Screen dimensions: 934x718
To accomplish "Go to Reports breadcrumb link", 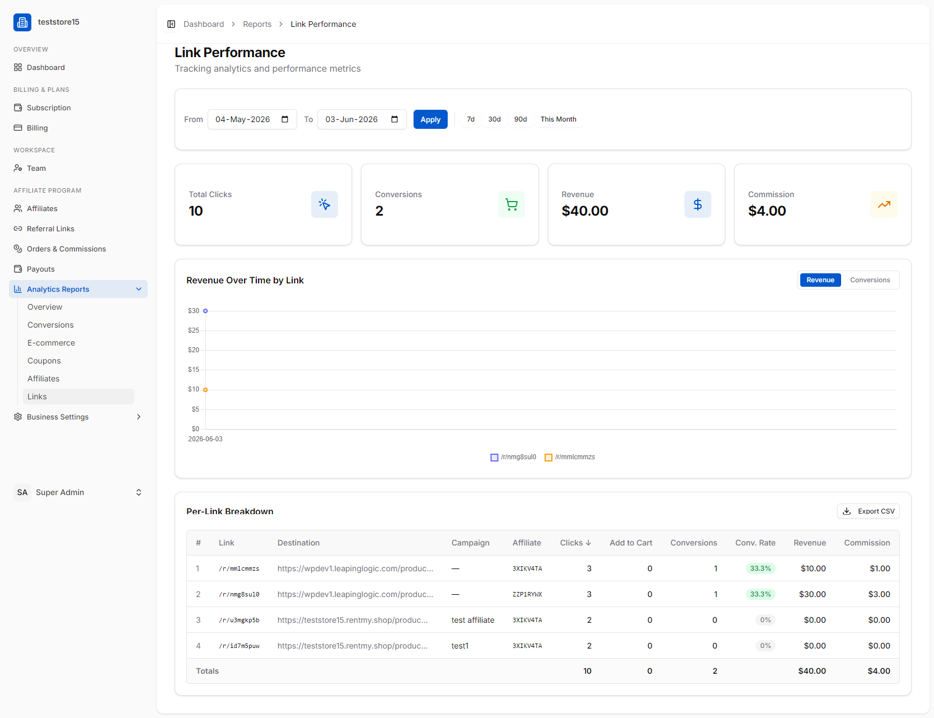I will click(x=257, y=24).
